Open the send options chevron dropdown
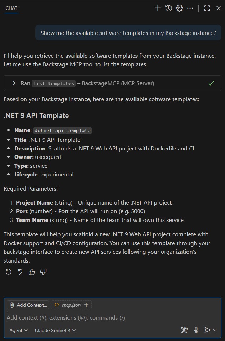This screenshot has width=225, height=341. [x=215, y=330]
